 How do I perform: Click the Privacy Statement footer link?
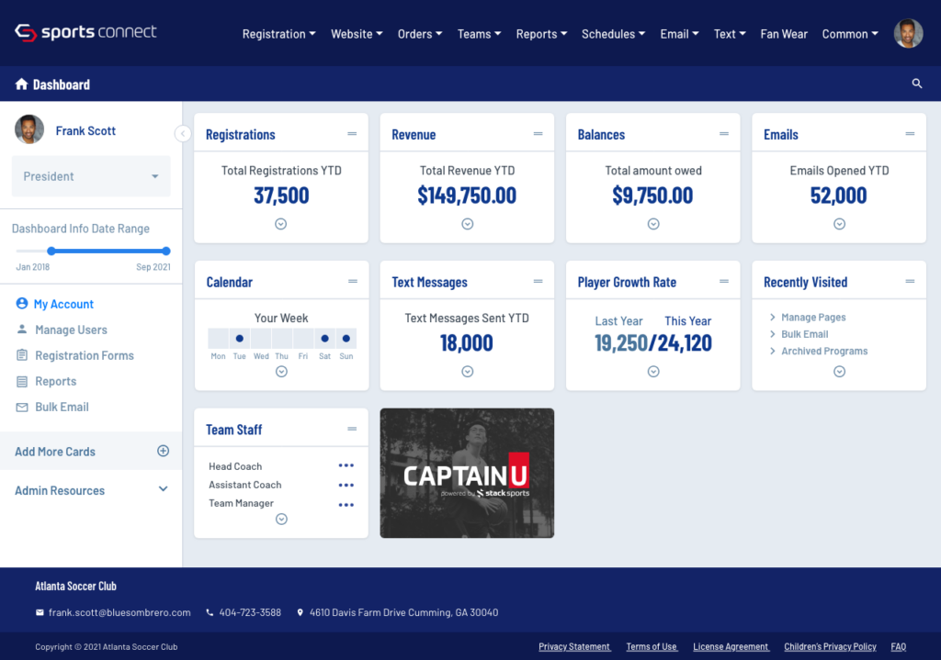click(574, 647)
